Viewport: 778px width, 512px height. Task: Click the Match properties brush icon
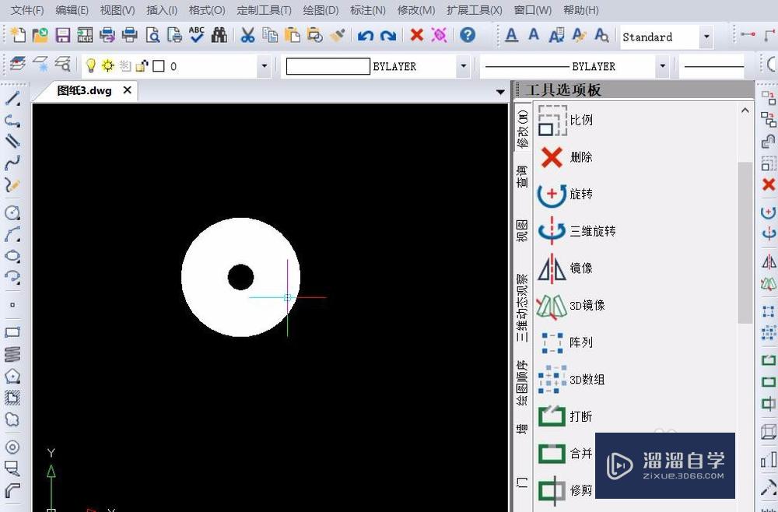pyautogui.click(x=338, y=35)
